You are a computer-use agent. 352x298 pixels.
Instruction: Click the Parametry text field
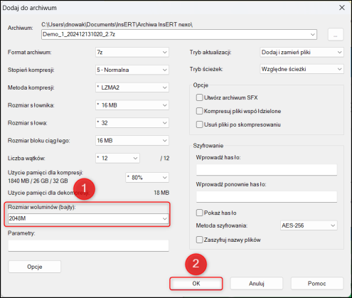click(88, 245)
